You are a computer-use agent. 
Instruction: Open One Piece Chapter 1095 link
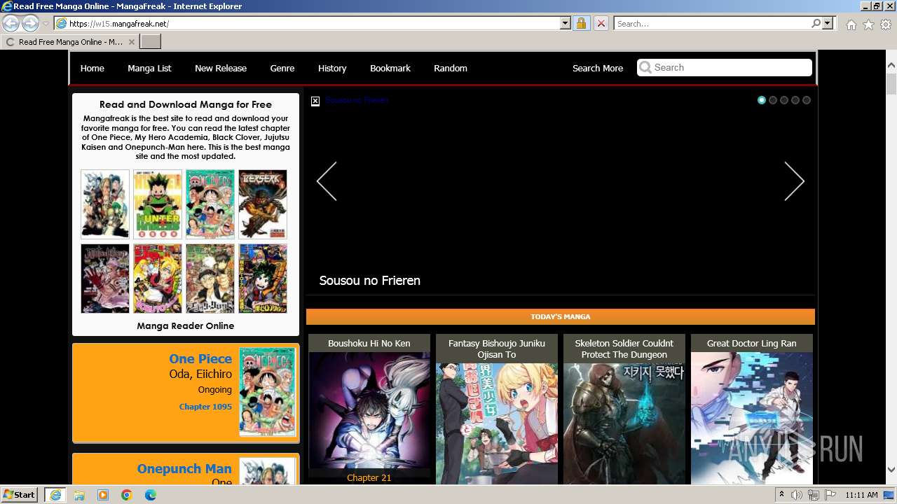(x=205, y=407)
